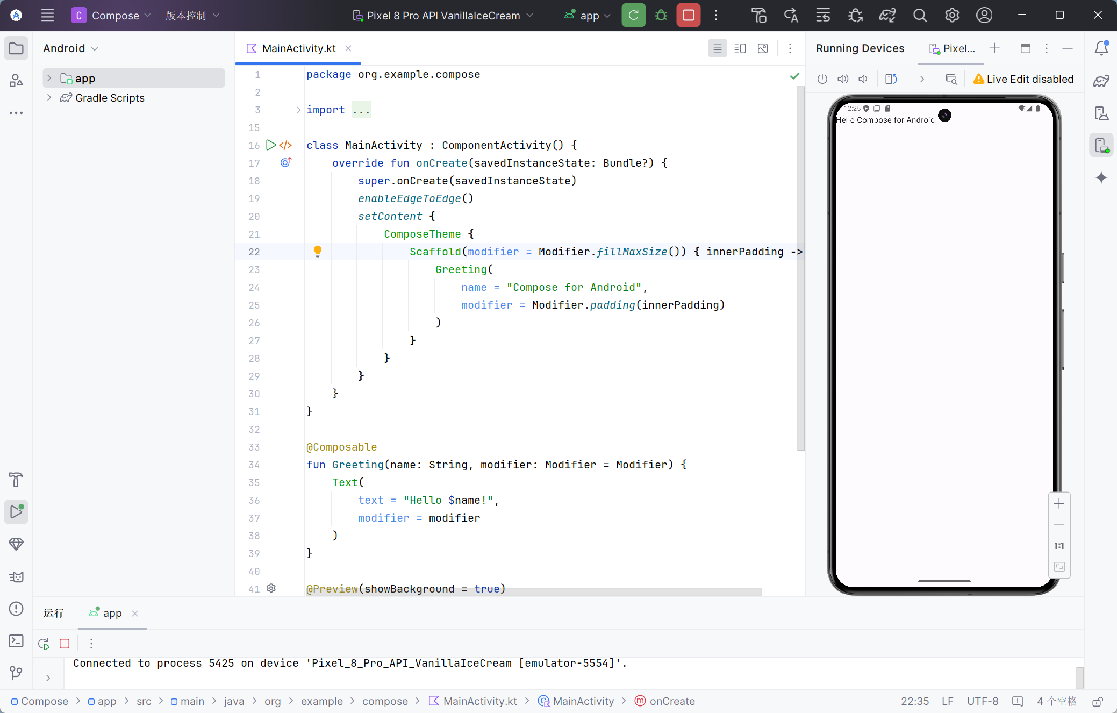Stop the running app with red button
The image size is (1117, 713).
coord(688,15)
